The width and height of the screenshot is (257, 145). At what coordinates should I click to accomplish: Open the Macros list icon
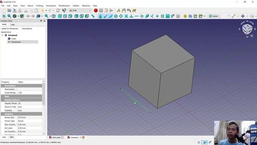[x=106, y=10]
